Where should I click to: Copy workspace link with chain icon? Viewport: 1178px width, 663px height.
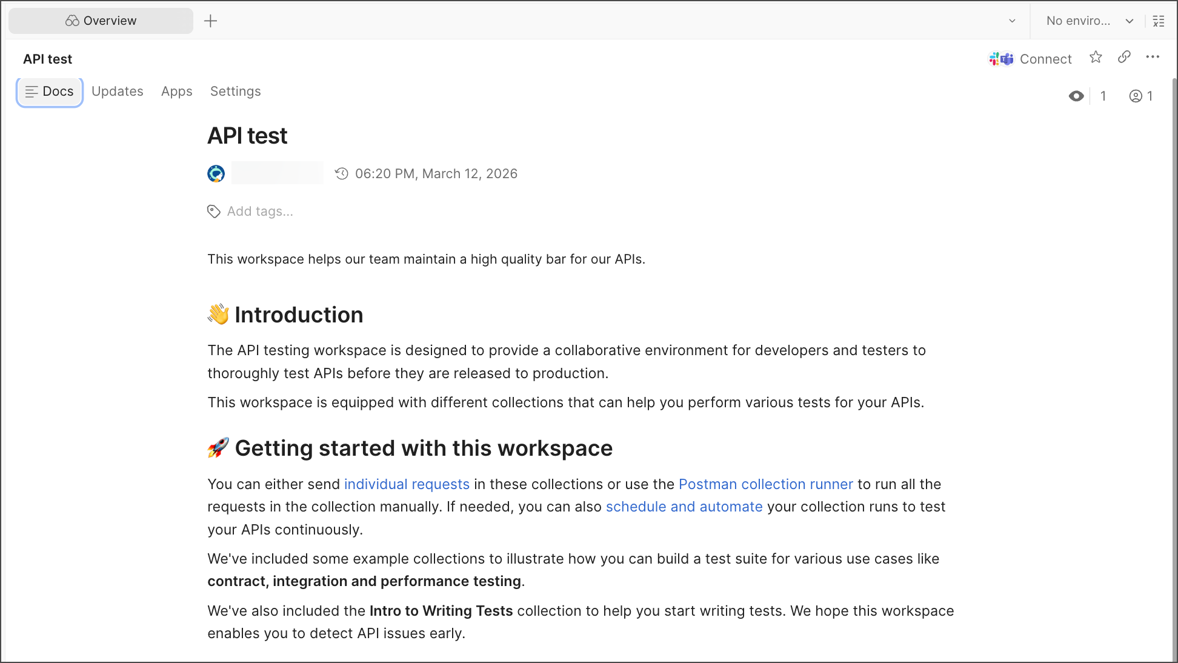pyautogui.click(x=1124, y=57)
